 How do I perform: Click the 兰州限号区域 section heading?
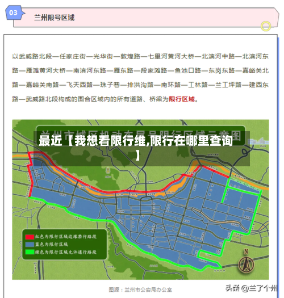(54, 18)
